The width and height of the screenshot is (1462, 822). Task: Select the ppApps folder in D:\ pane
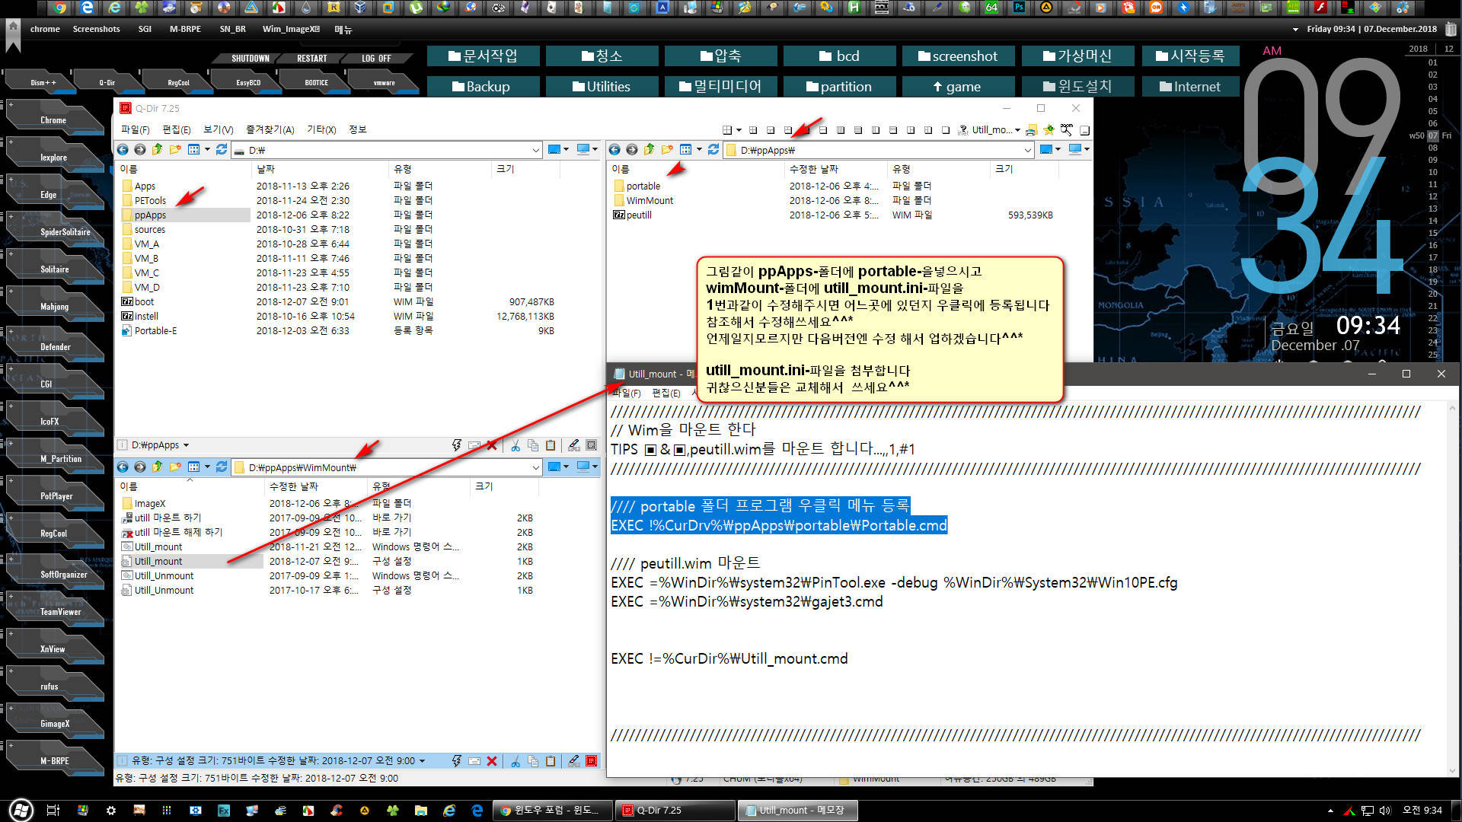click(x=150, y=215)
